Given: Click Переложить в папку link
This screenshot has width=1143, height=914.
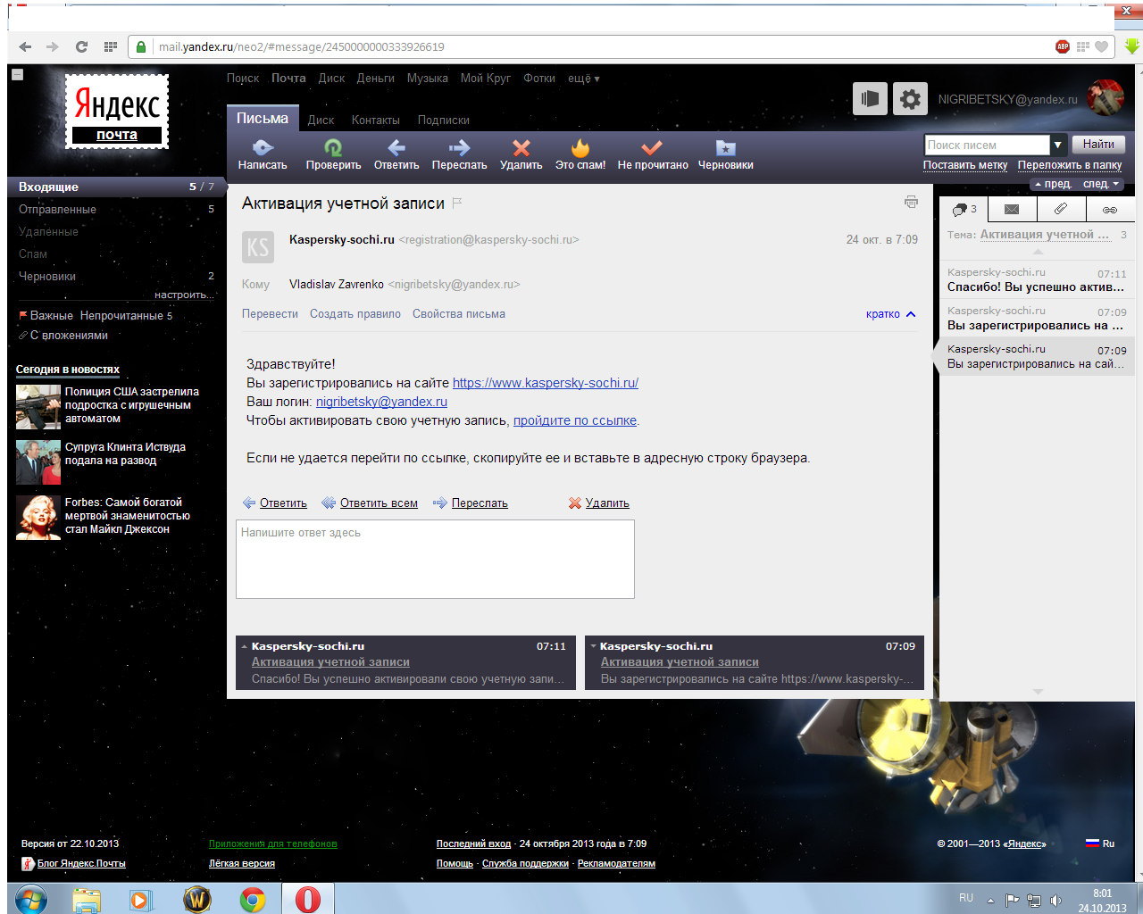Looking at the screenshot, I should [x=1070, y=165].
